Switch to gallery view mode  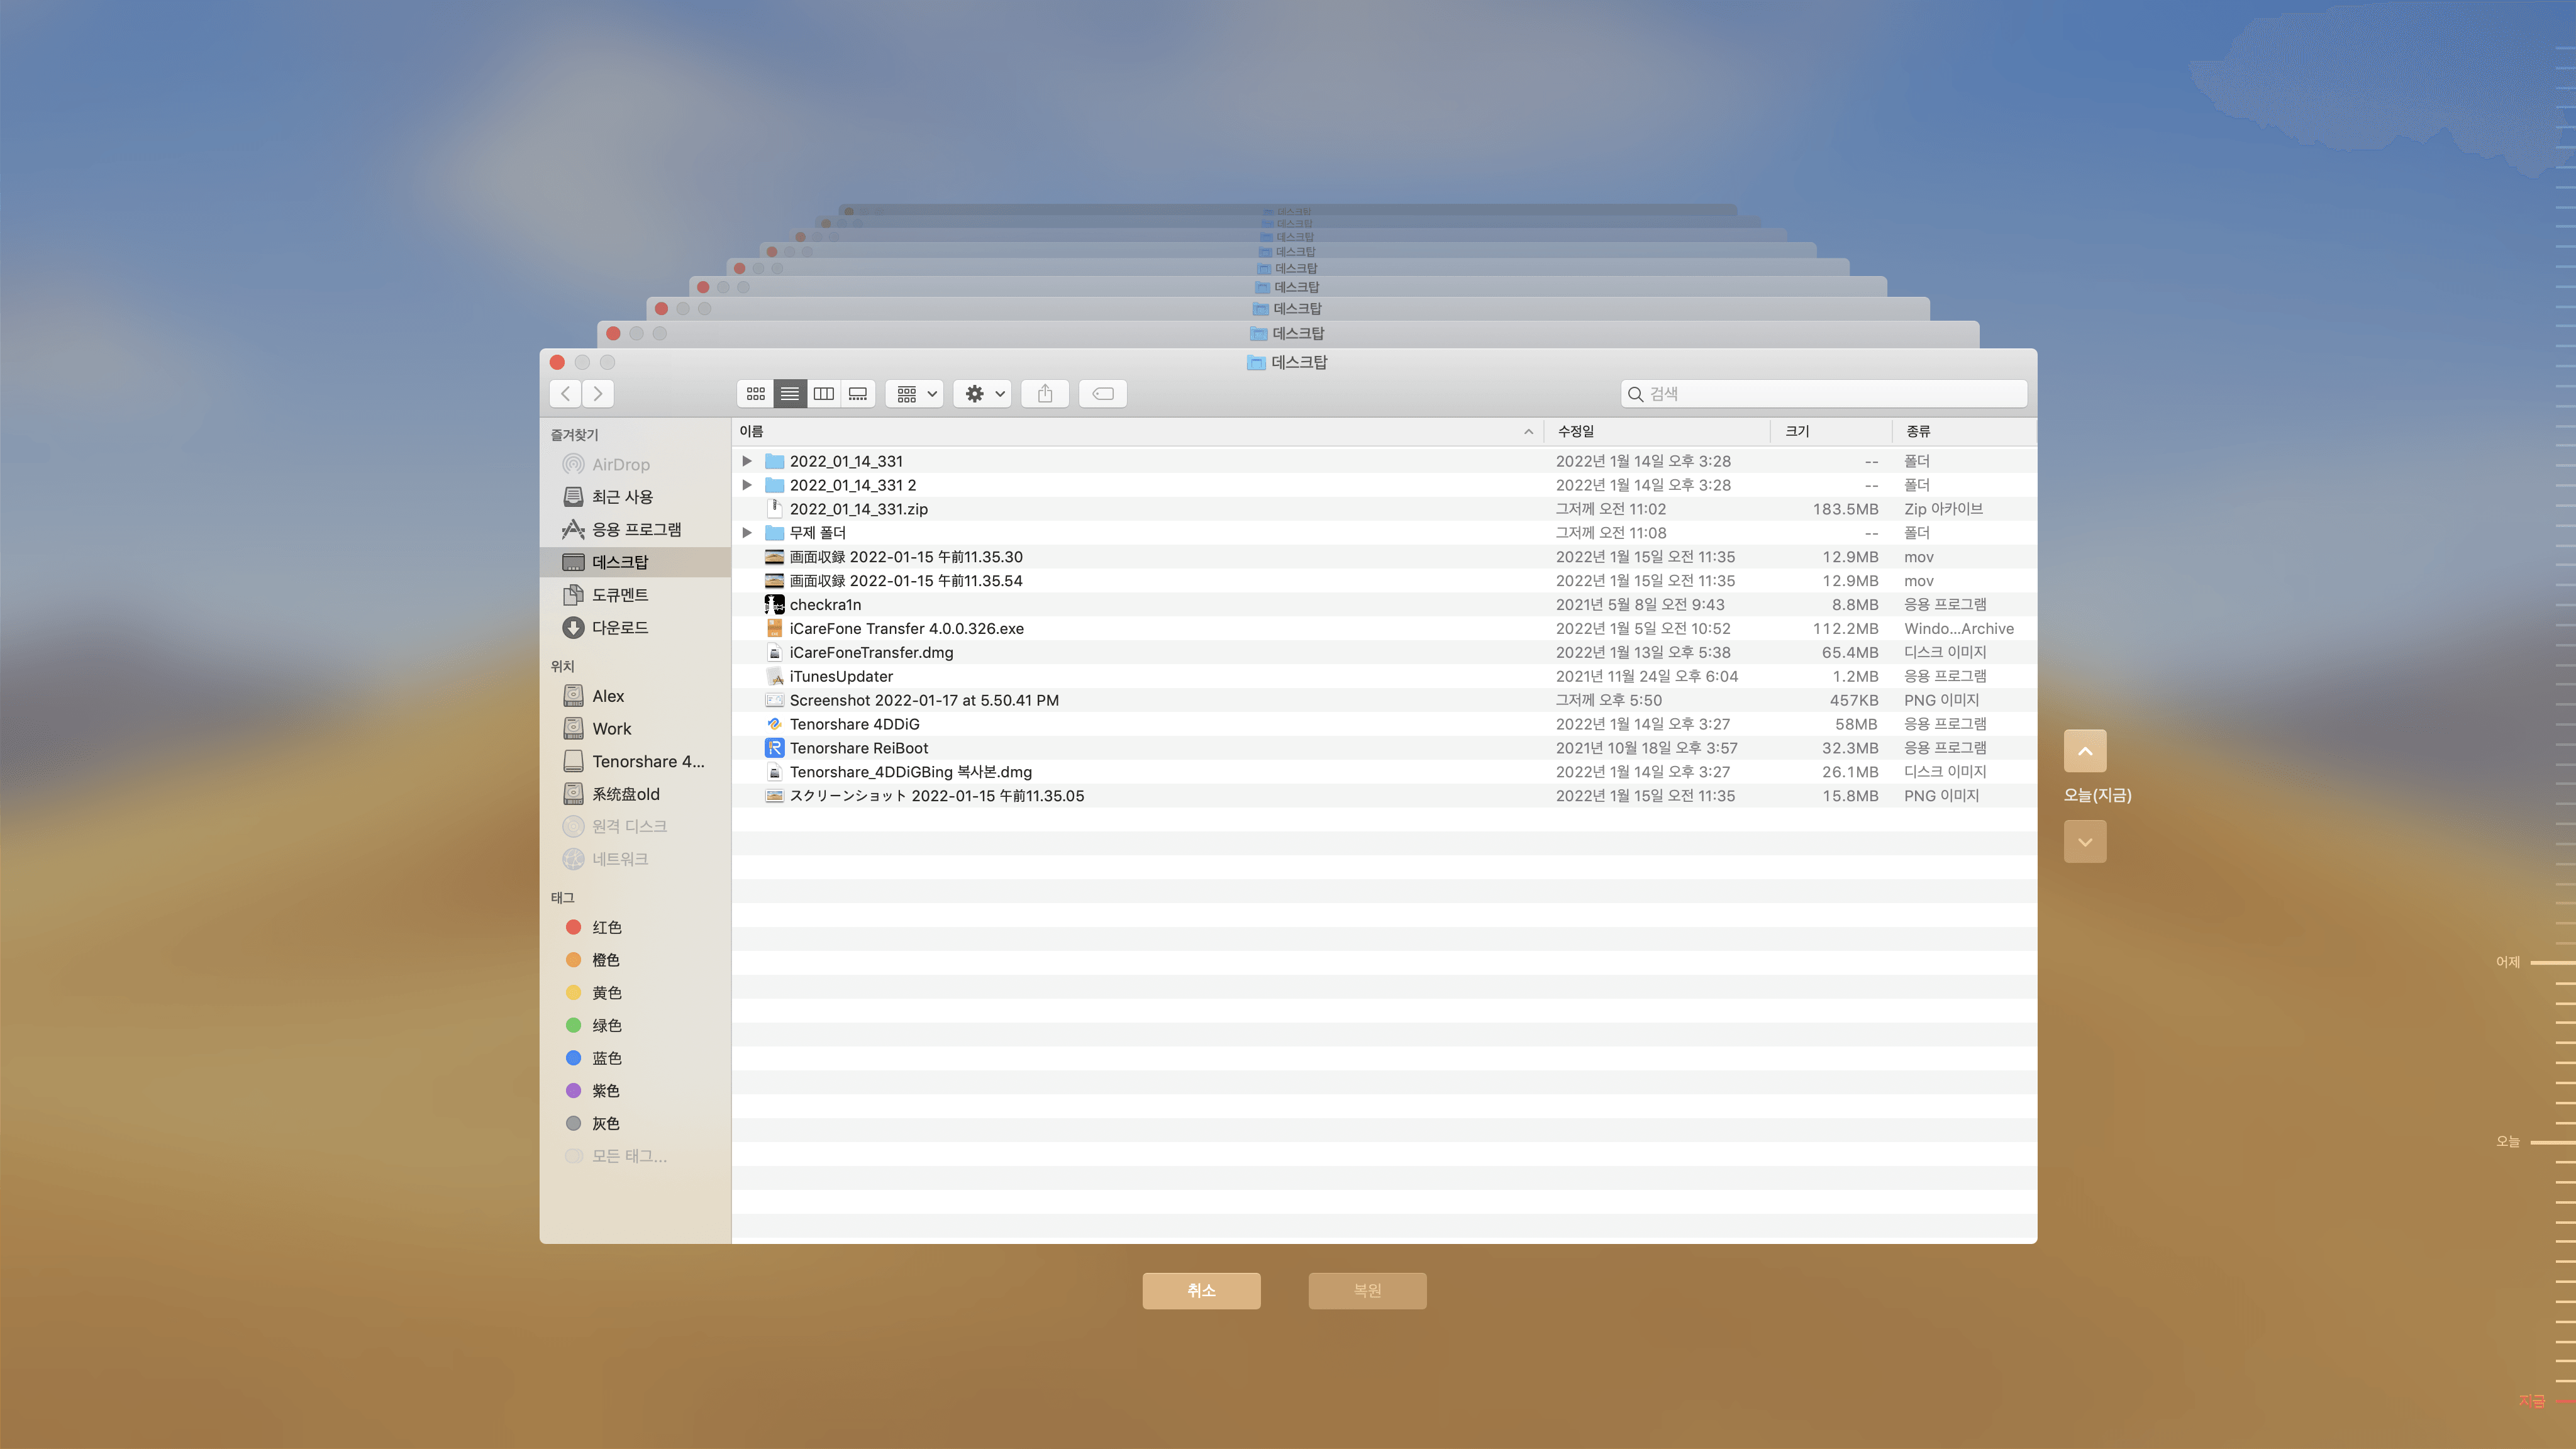[858, 394]
